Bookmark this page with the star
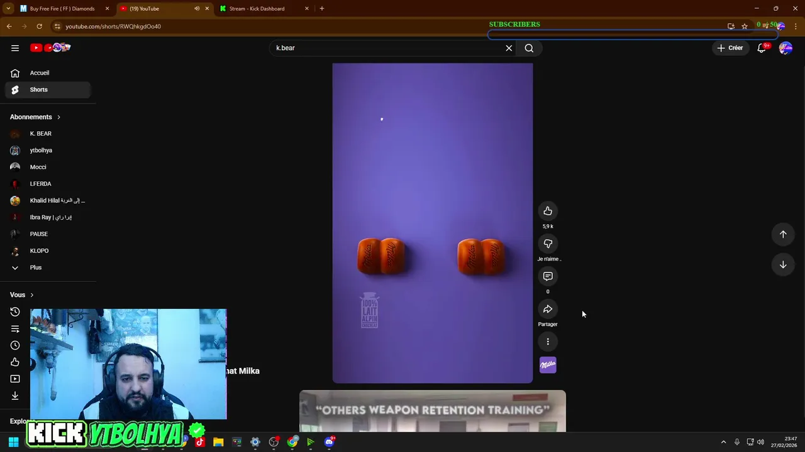This screenshot has width=805, height=452. 745,26
